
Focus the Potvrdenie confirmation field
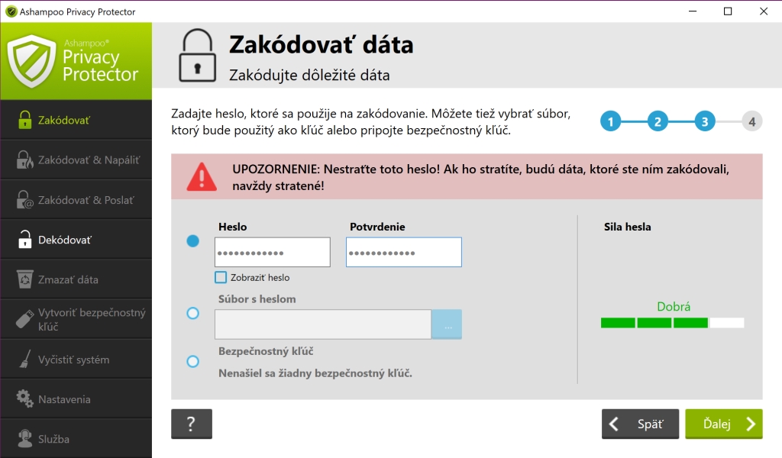(x=403, y=253)
